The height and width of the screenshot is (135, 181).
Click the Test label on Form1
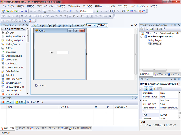52,52
